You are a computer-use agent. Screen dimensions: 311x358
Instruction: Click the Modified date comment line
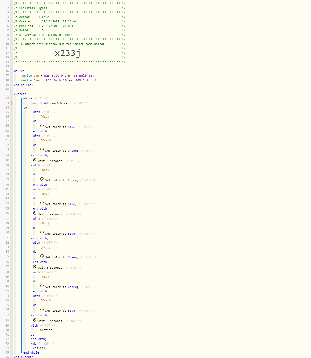(x=70, y=26)
